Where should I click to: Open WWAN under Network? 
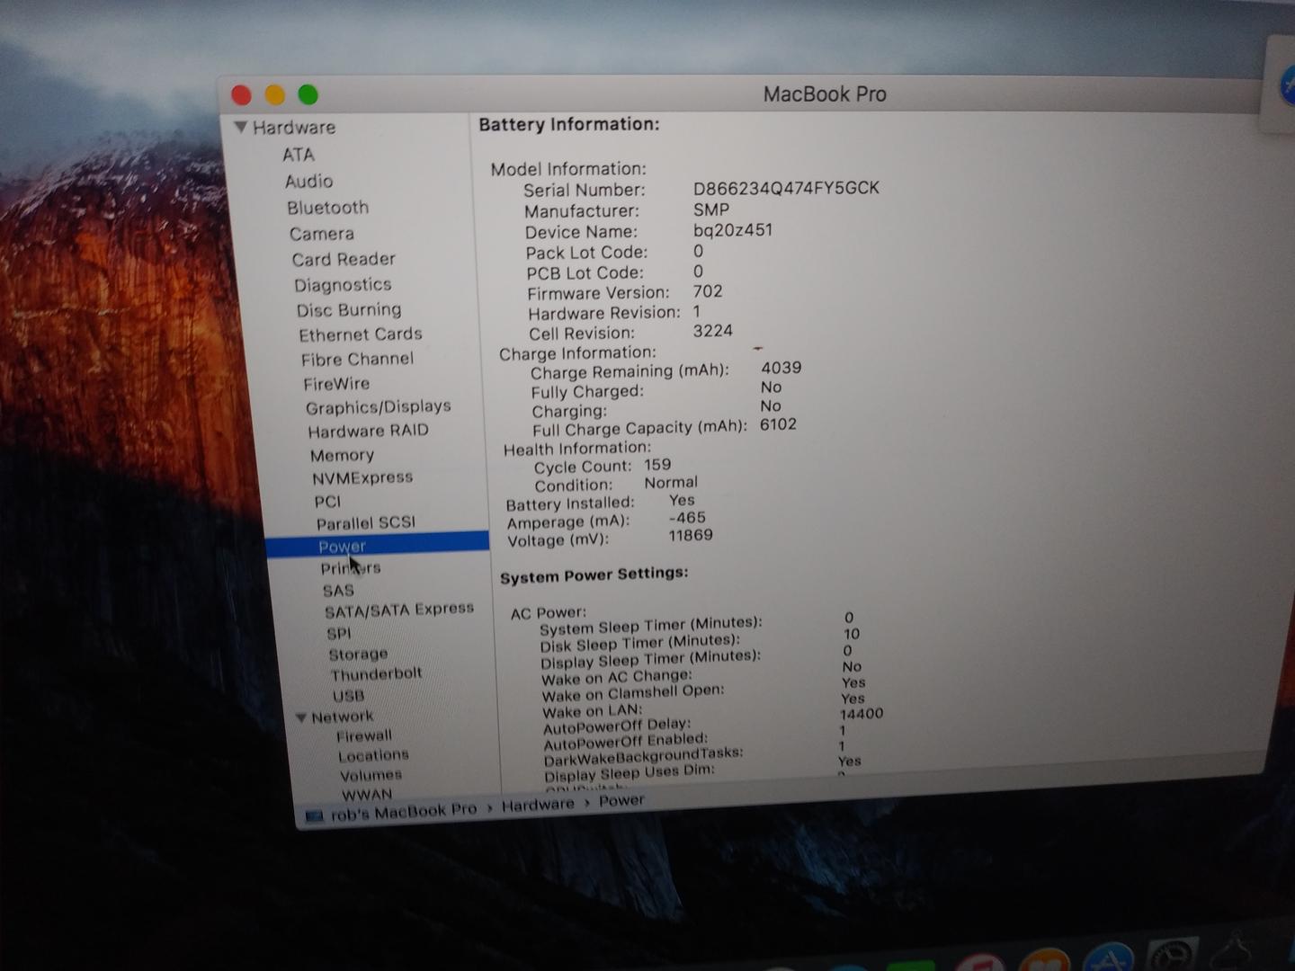click(367, 795)
